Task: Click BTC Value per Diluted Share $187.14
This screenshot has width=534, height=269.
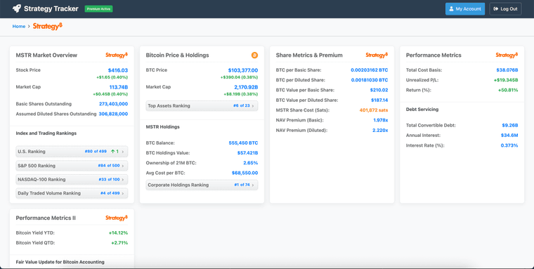Action: point(379,100)
